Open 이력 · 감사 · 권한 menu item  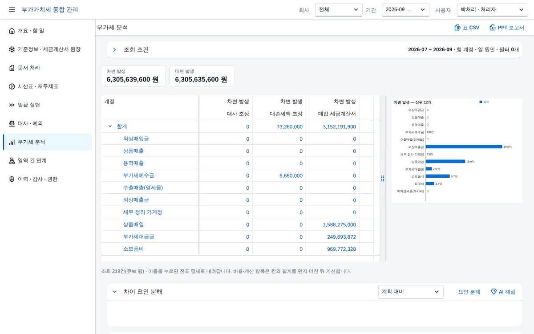pyautogui.click(x=48, y=179)
